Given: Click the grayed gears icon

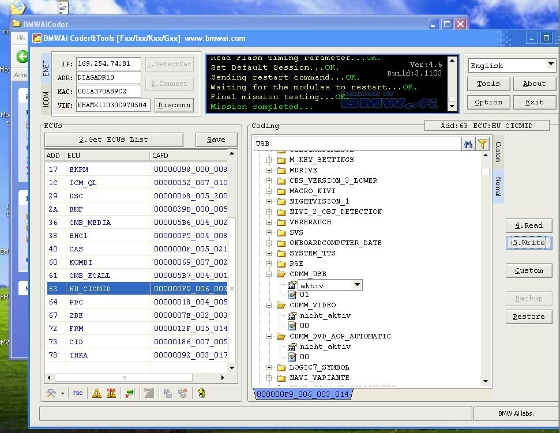Looking at the screenshot, I should 167,393.
